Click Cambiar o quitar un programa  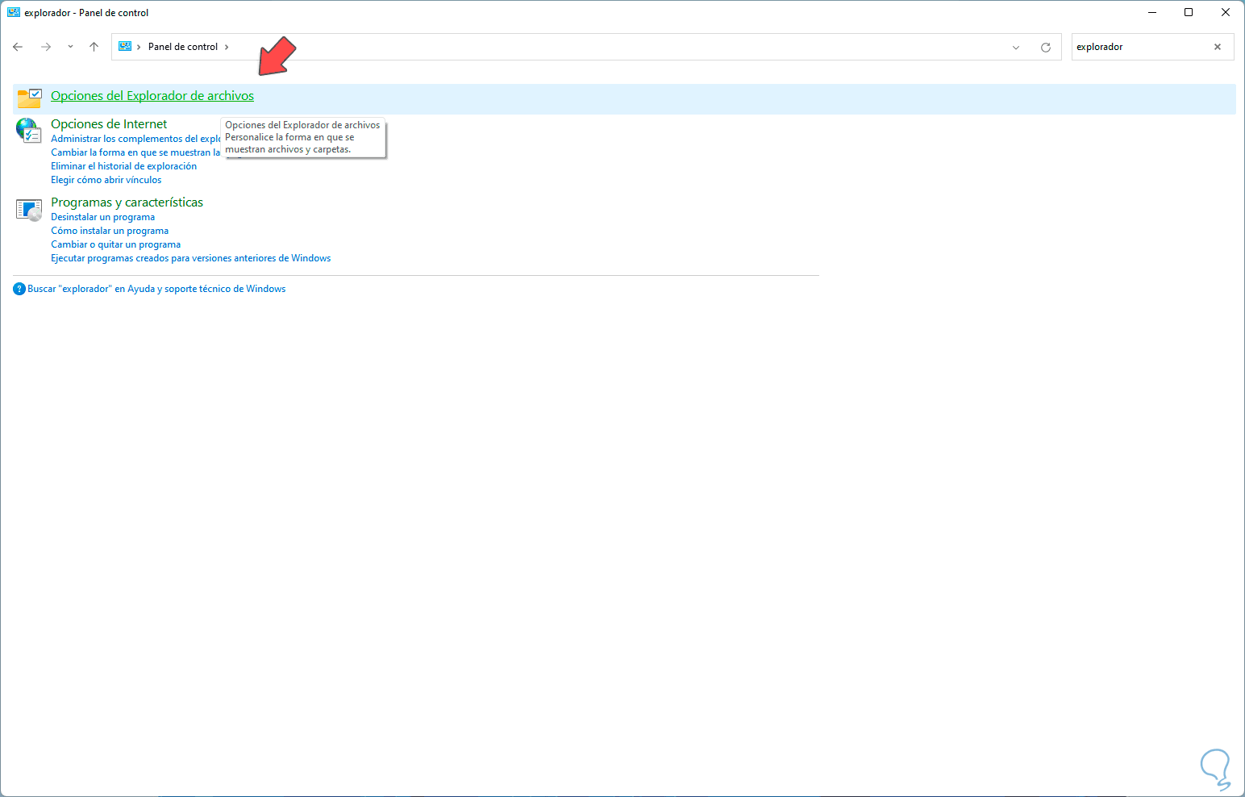click(x=115, y=244)
